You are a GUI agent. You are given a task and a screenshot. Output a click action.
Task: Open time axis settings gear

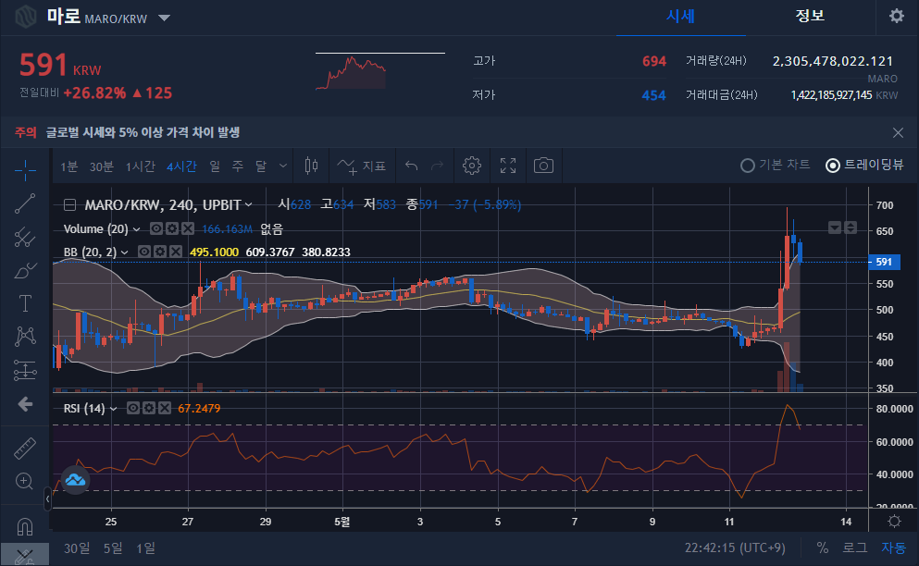click(x=894, y=521)
